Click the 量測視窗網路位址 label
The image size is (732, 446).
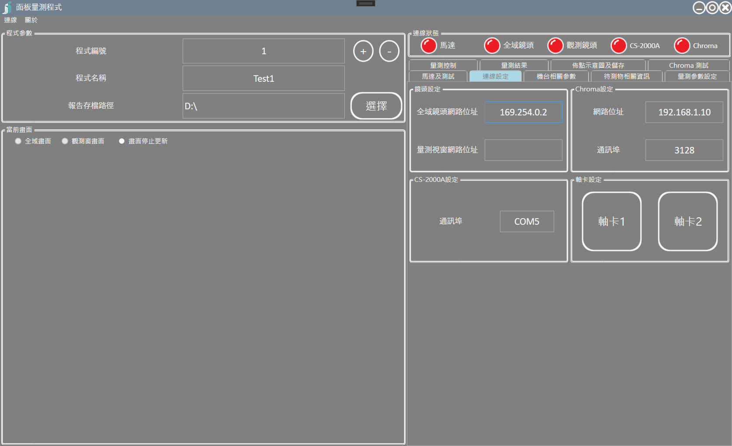pyautogui.click(x=448, y=150)
